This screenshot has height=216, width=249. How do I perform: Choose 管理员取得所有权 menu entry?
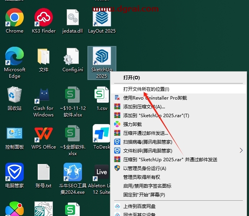pos(179,177)
